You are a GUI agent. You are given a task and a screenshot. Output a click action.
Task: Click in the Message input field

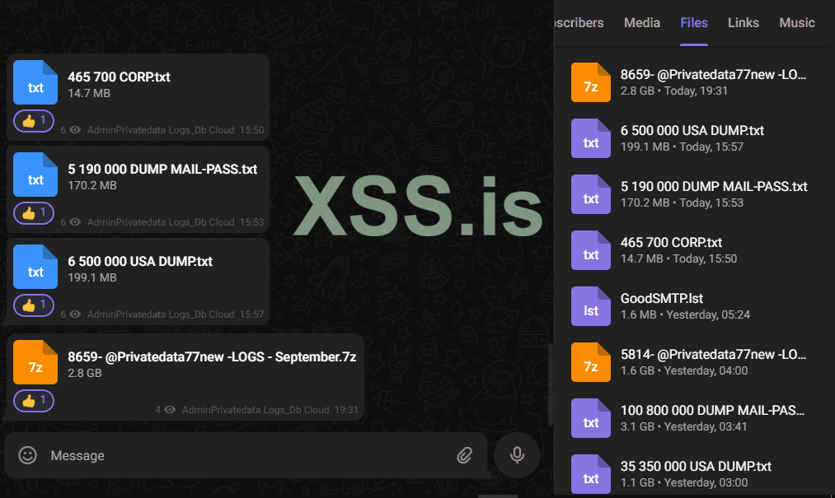click(x=246, y=455)
